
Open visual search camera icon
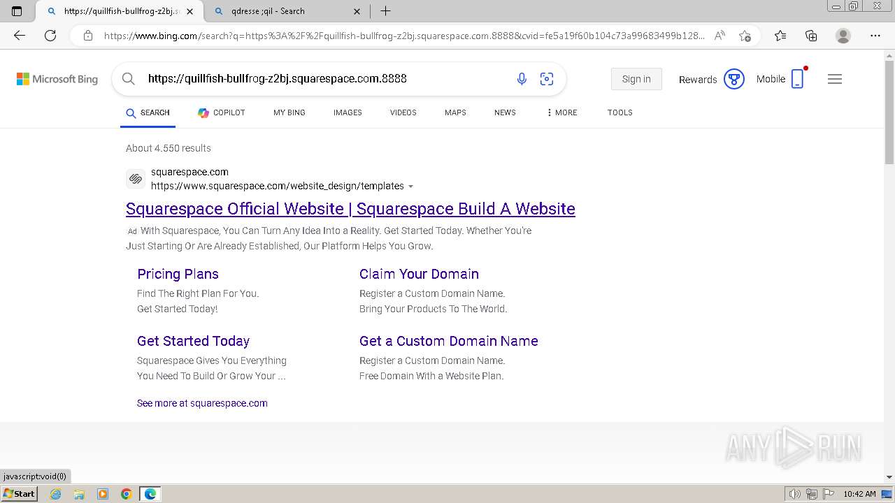pyautogui.click(x=547, y=79)
